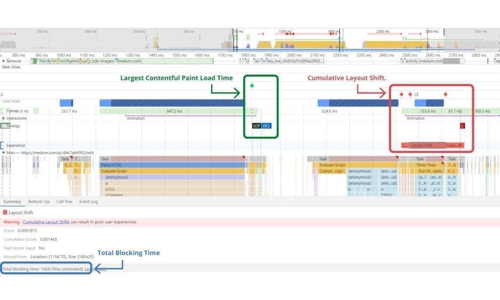
Task: Switch to the Event Log tab
Action: click(88, 202)
